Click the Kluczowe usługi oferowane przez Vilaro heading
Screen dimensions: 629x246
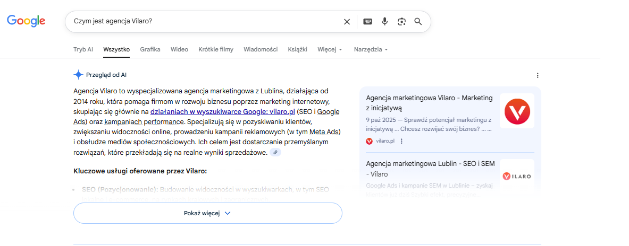[140, 171]
